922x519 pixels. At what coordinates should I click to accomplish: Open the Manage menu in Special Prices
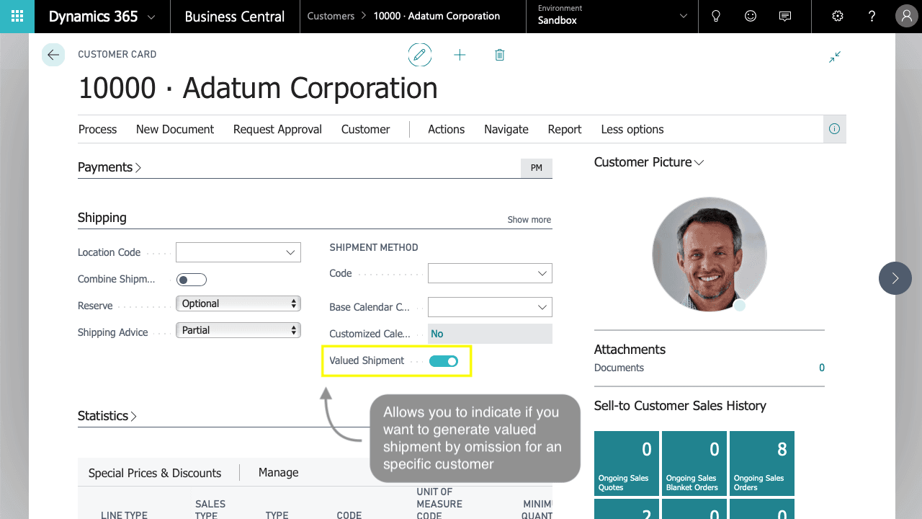coord(279,473)
